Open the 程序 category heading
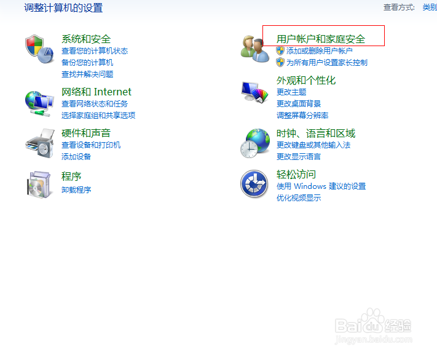Viewport: 437px width, 355px height. pos(71,177)
